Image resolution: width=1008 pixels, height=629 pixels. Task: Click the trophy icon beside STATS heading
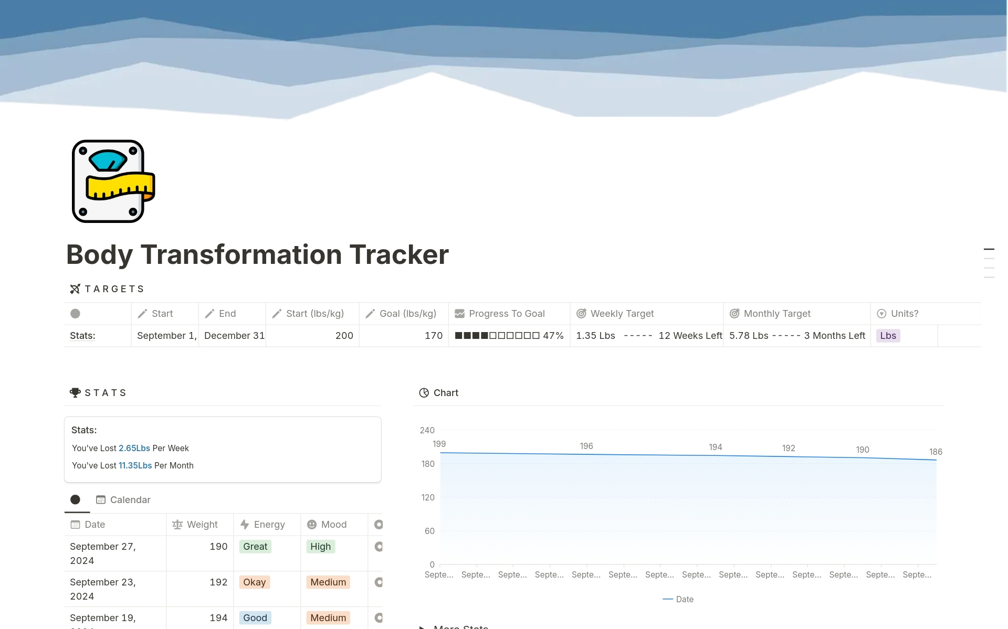pos(75,392)
